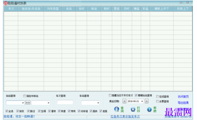Toggle the 动车组 checkbox
This screenshot has height=121, width=197.
pyautogui.click(x=79, y=111)
